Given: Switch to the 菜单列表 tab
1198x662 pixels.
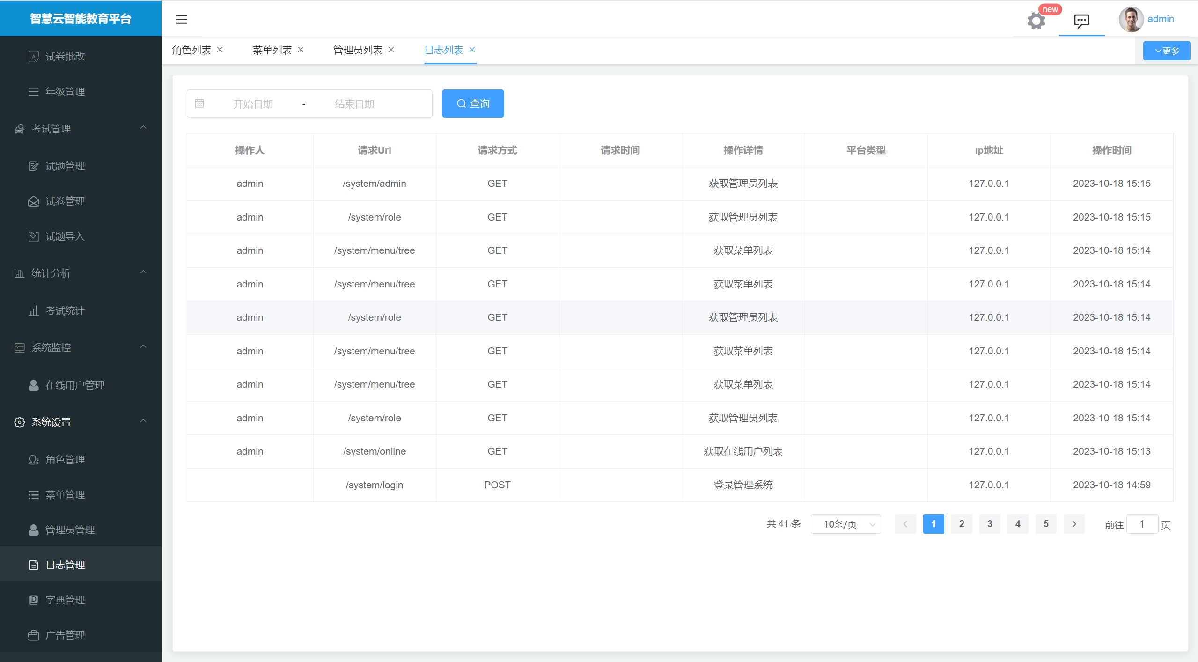Looking at the screenshot, I should click(272, 50).
